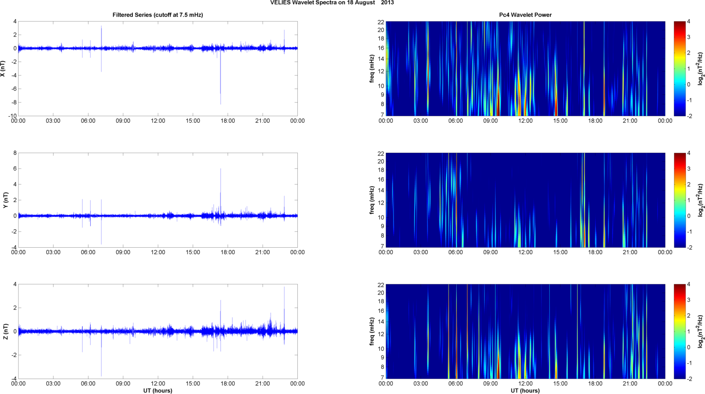
Task: Select the colorbar next to middle wavelet plot
Action: (x=679, y=200)
